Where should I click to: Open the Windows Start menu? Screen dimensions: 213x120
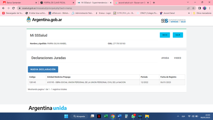pos(66,116)
